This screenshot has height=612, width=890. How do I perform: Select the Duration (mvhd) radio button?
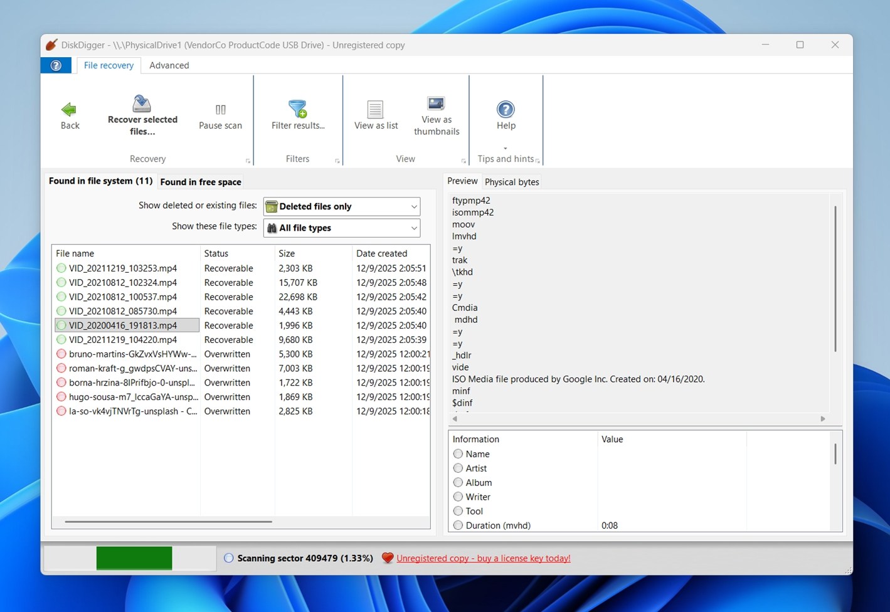(458, 525)
